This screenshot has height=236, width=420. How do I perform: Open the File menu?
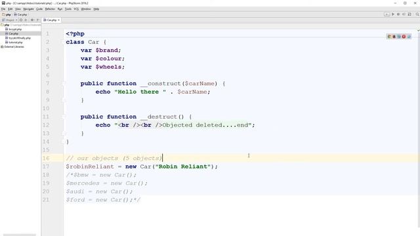tap(3, 9)
